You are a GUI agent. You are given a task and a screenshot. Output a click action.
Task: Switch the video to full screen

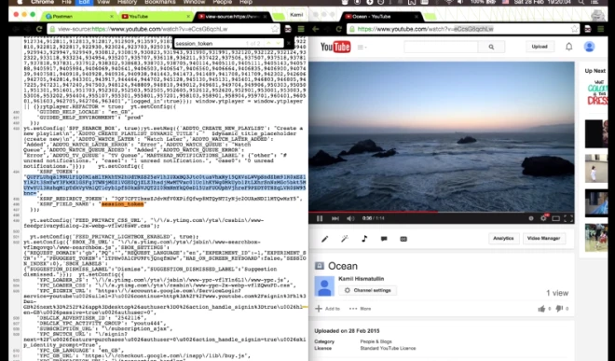click(x=568, y=218)
